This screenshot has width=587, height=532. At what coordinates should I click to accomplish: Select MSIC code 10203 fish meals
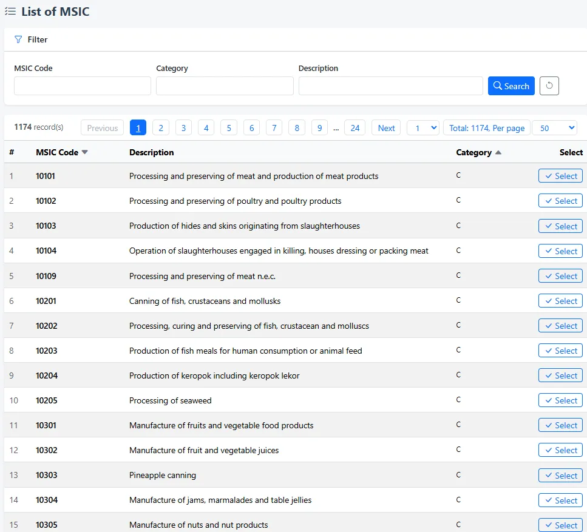(560, 351)
